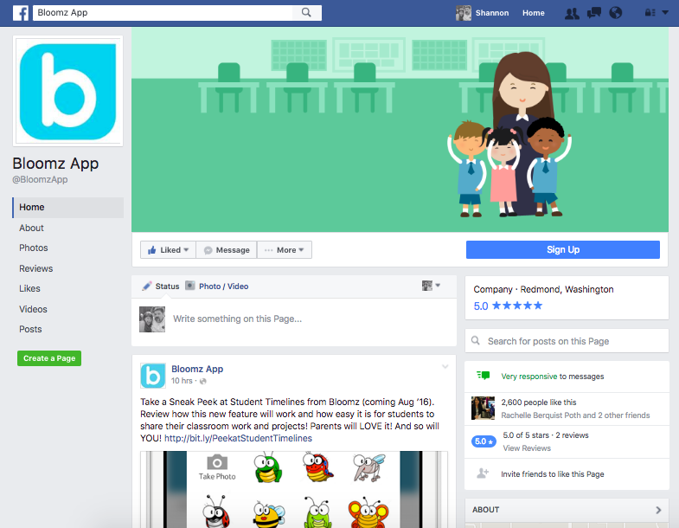This screenshot has width=679, height=528.
Task: Open the Photos page tab
Action: tap(34, 248)
